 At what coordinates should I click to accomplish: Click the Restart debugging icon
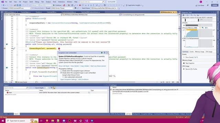pyautogui.click(x=82, y=5)
